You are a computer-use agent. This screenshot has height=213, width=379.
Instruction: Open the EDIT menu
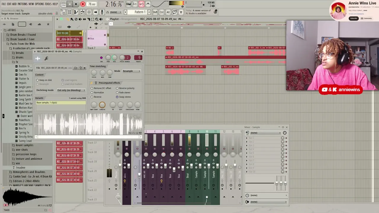9,4
